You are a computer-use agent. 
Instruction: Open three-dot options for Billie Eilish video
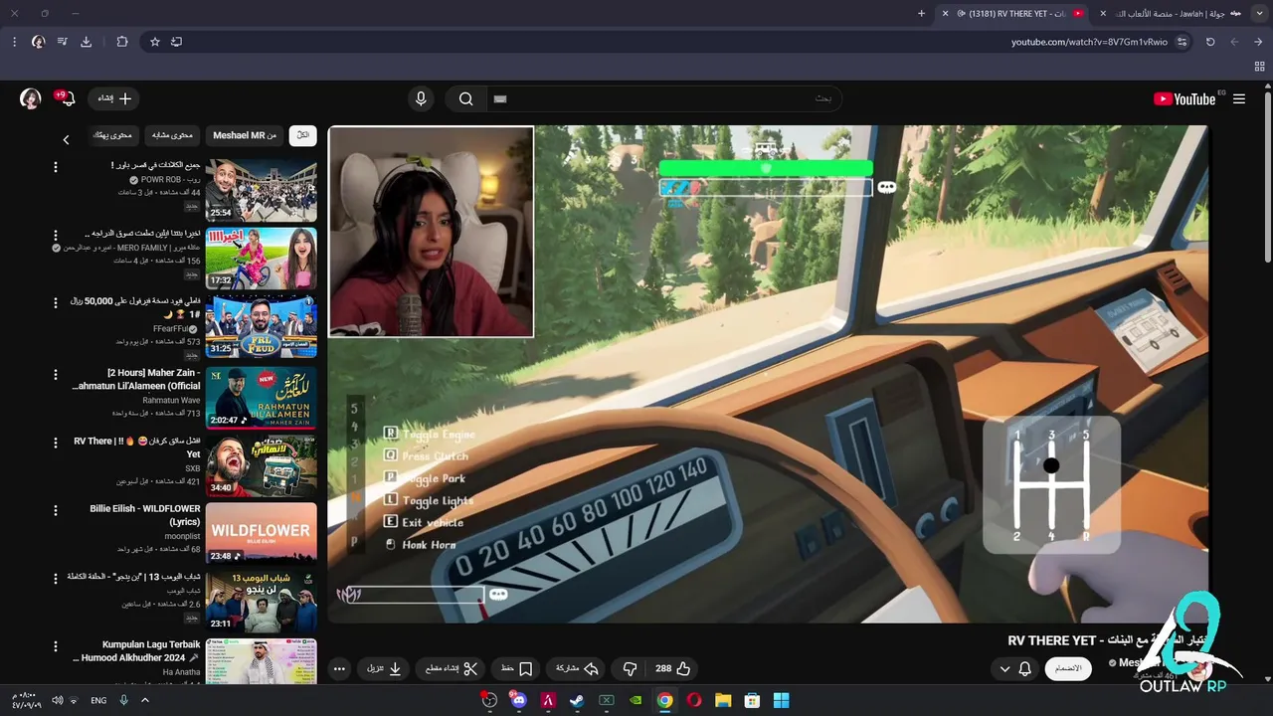[x=56, y=510]
